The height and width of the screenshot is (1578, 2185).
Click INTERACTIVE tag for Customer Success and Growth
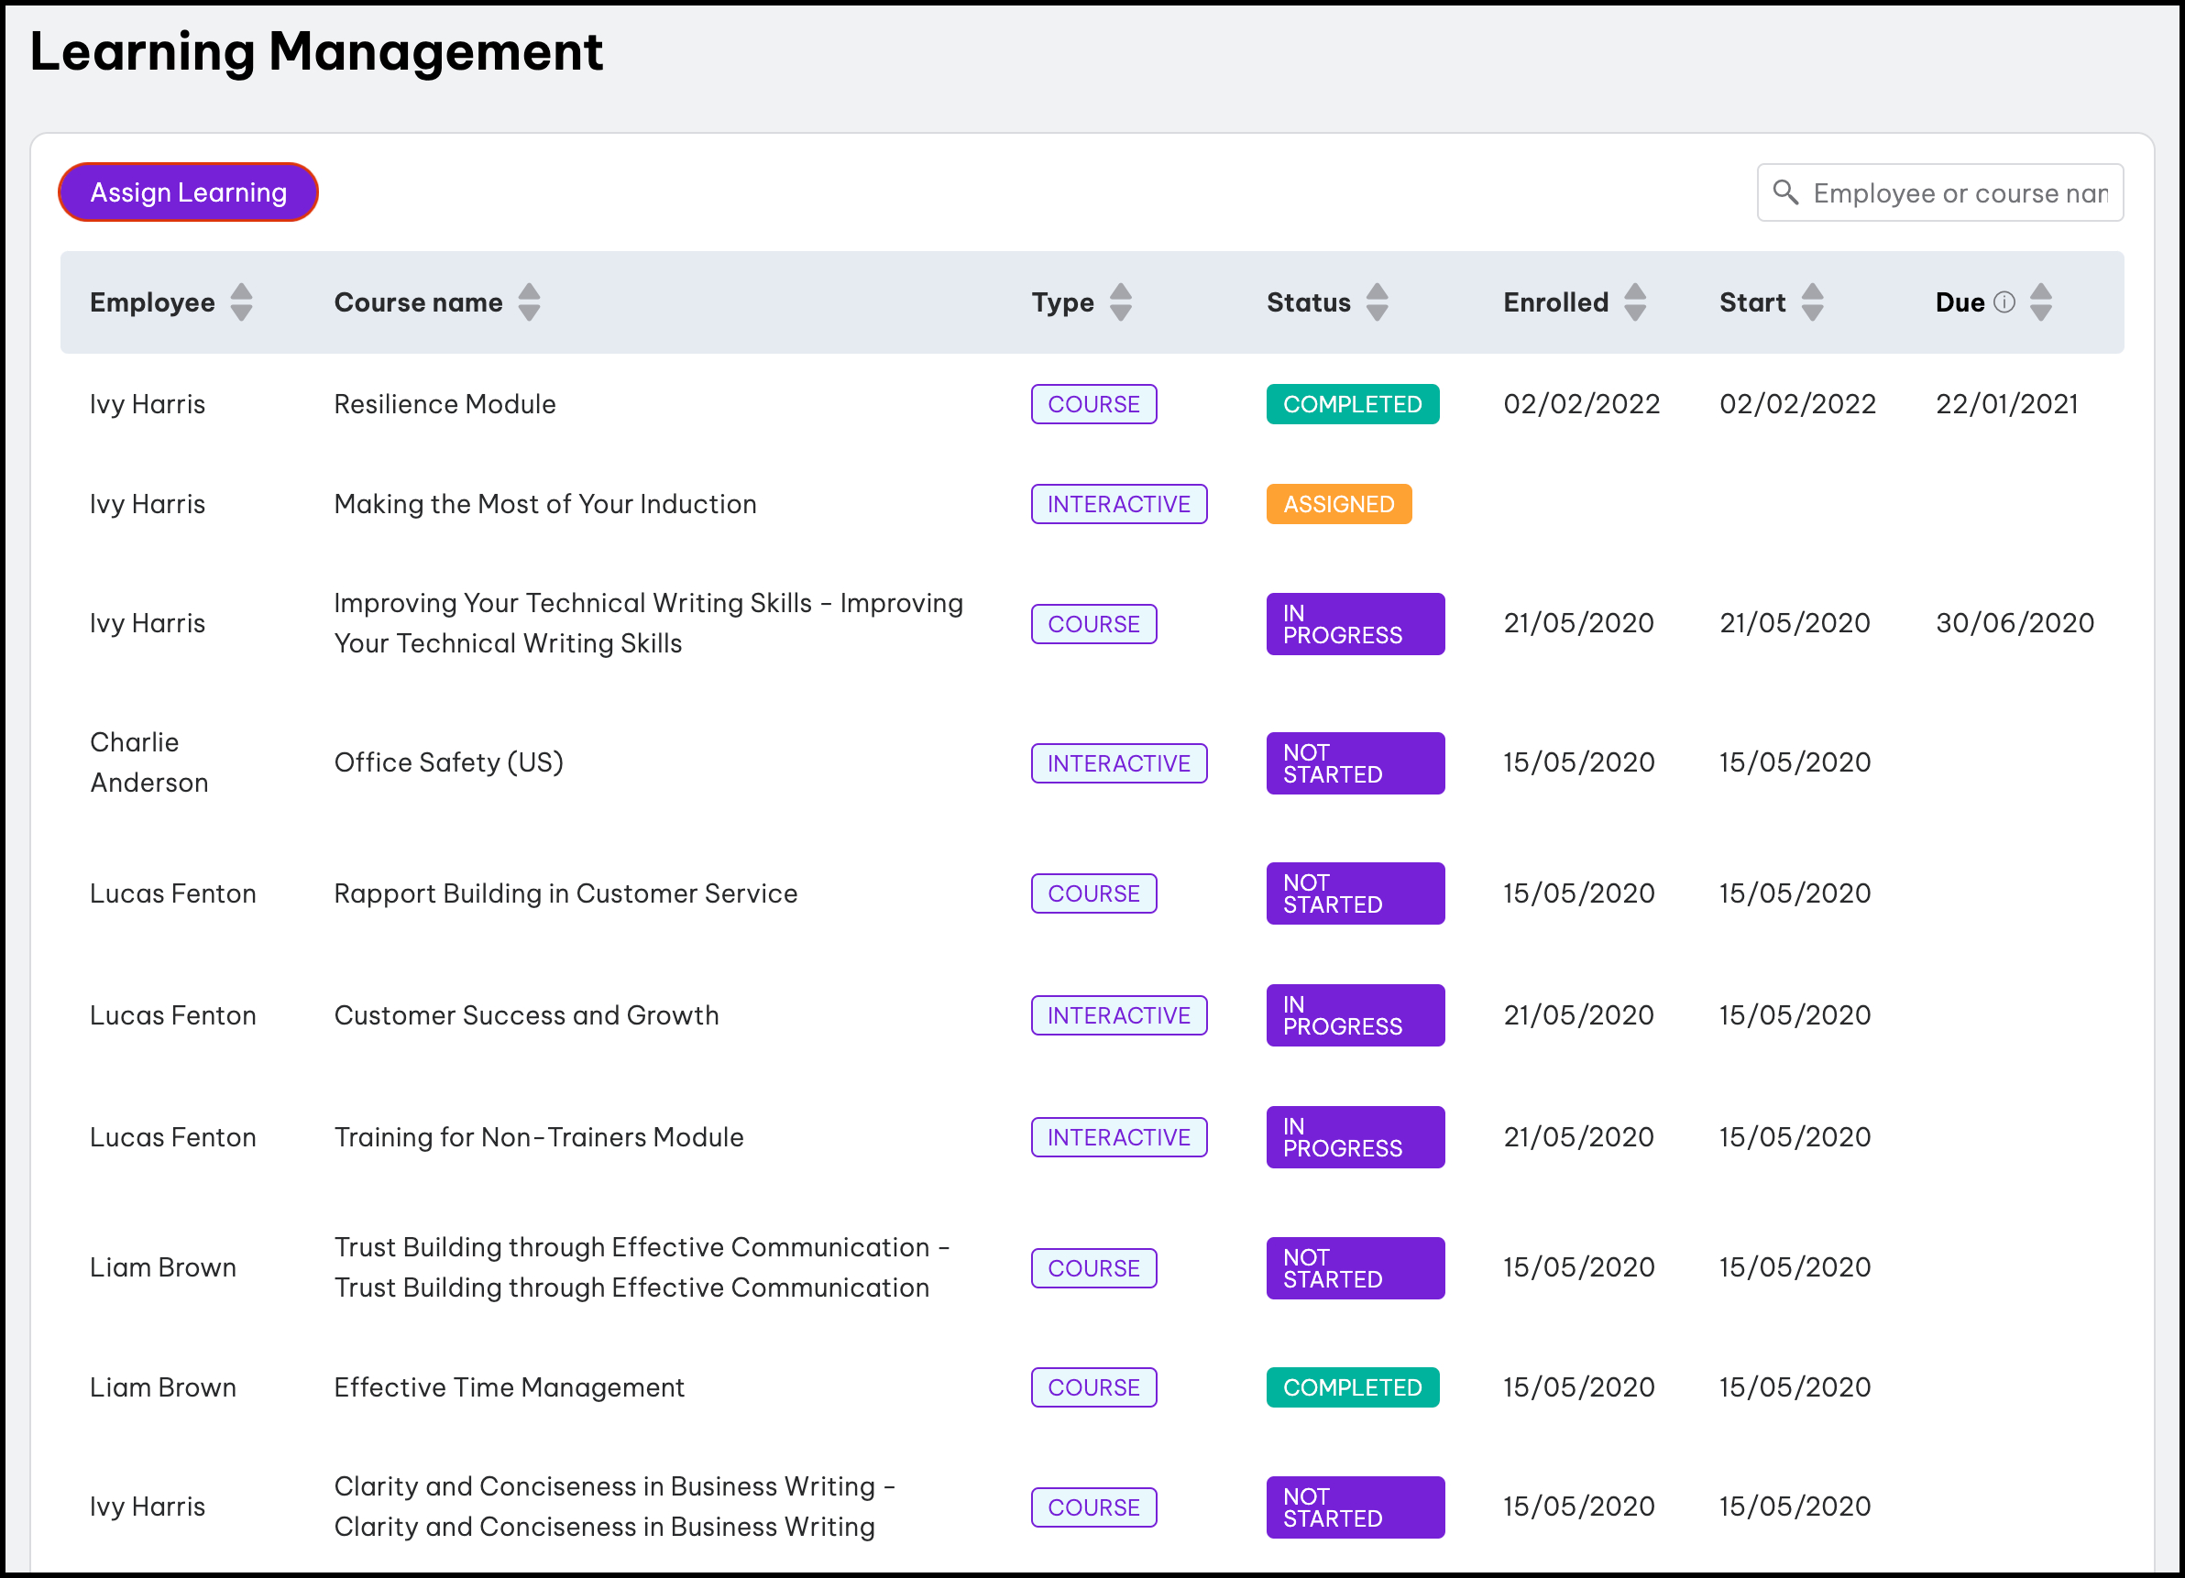(1117, 1015)
